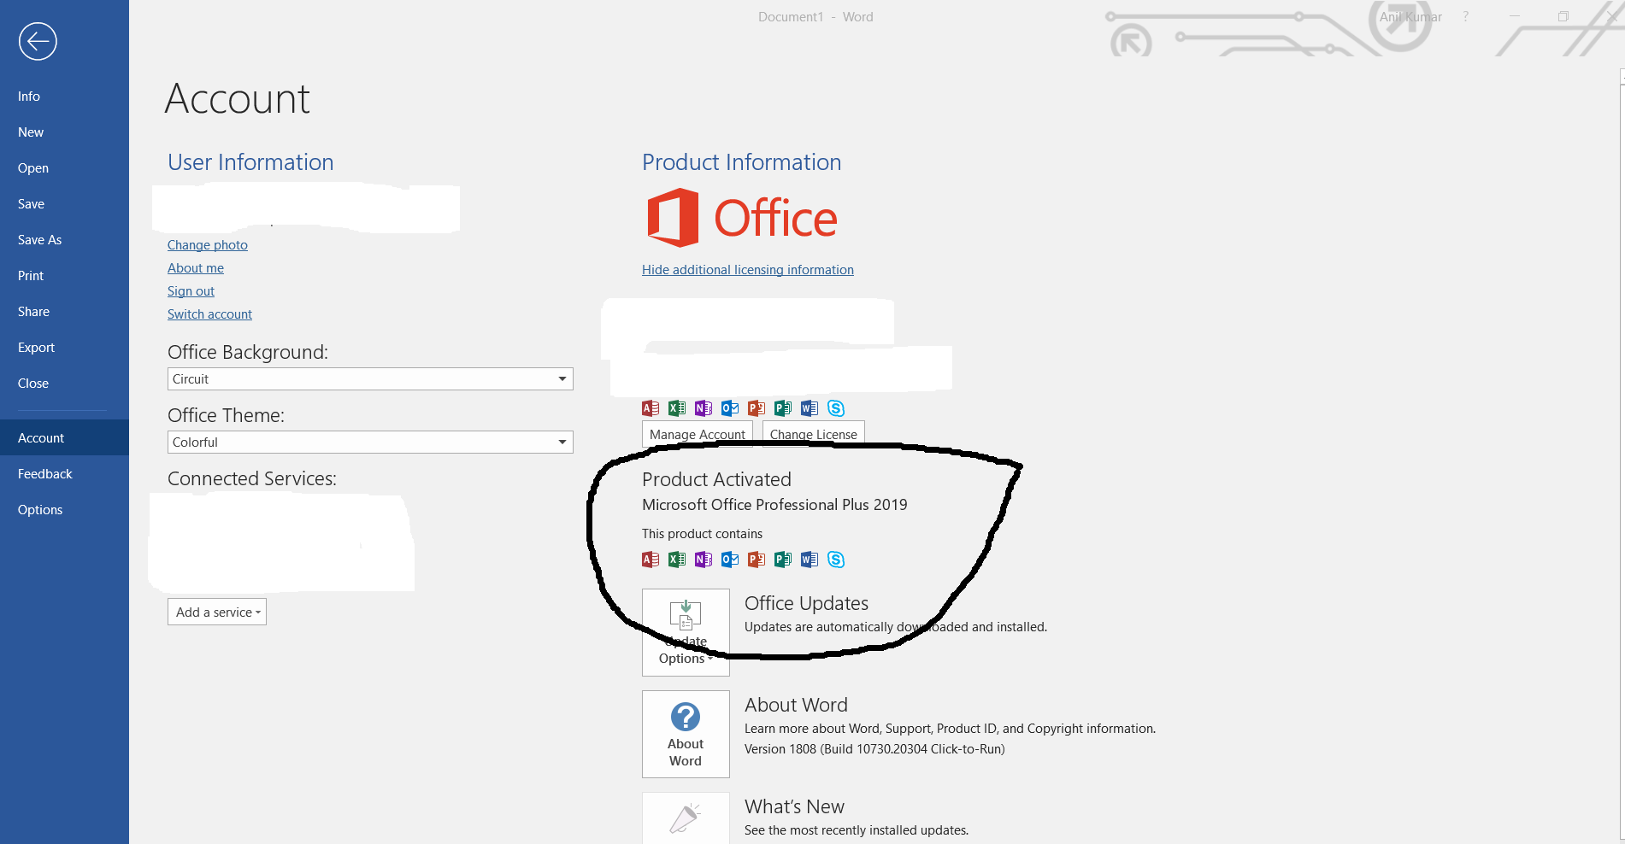Click the Word icon under This product contains

tap(810, 560)
